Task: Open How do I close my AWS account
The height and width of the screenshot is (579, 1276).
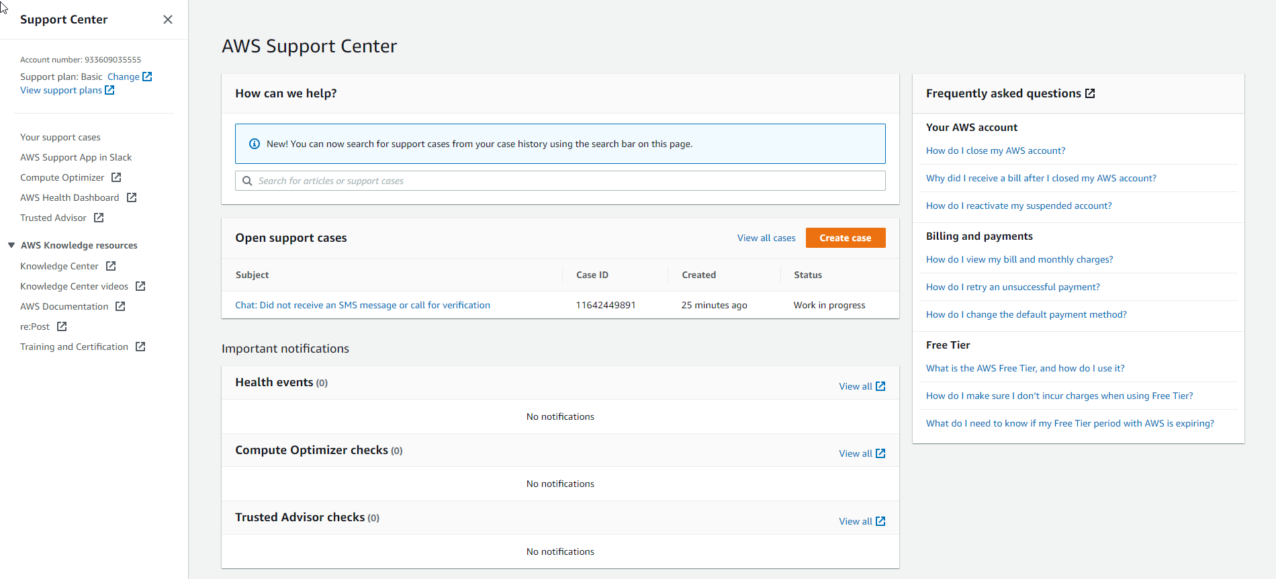Action: point(996,150)
